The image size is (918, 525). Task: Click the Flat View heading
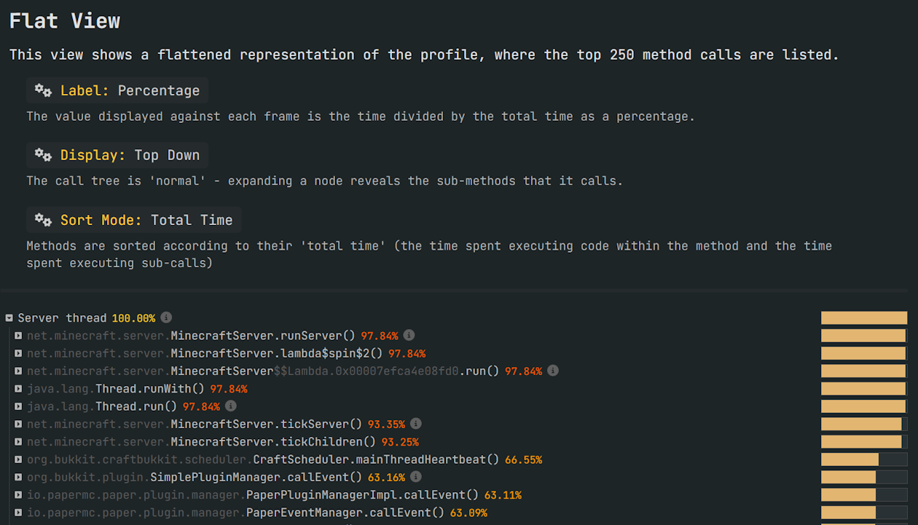pos(65,21)
